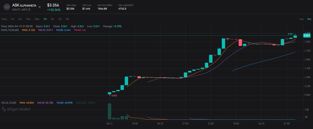This screenshot has width=313, height=129.
Task: Switch to the 30m timeframe
Action: click(x=37, y=19)
